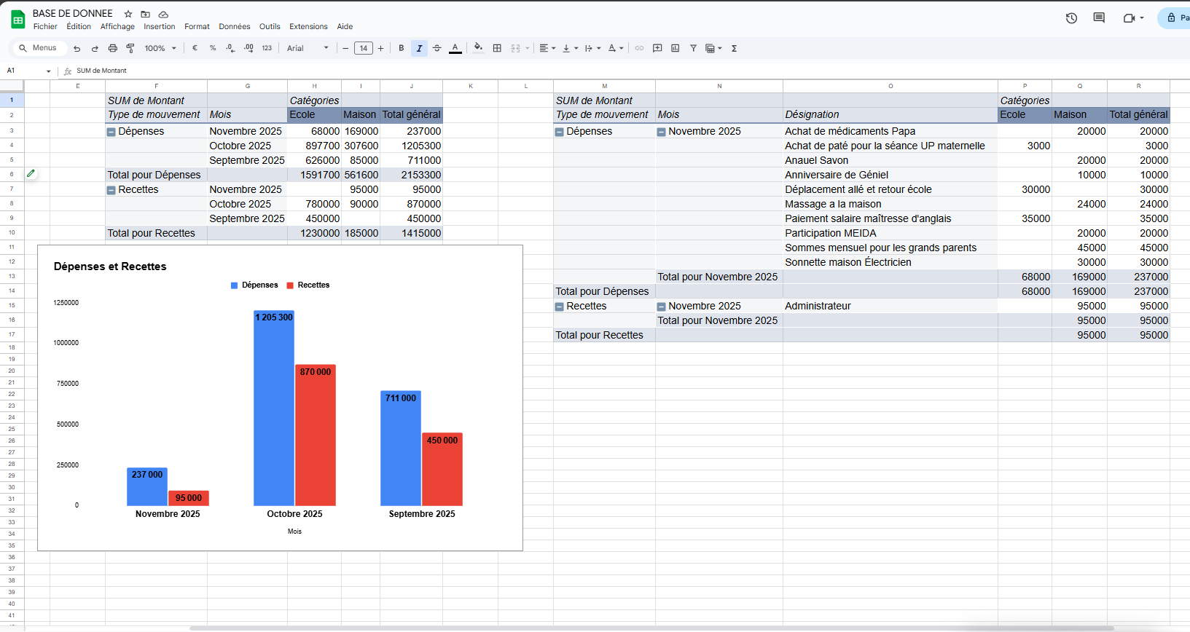Collapse Novembre 2025 under Dépenses in right pivot

661,132
